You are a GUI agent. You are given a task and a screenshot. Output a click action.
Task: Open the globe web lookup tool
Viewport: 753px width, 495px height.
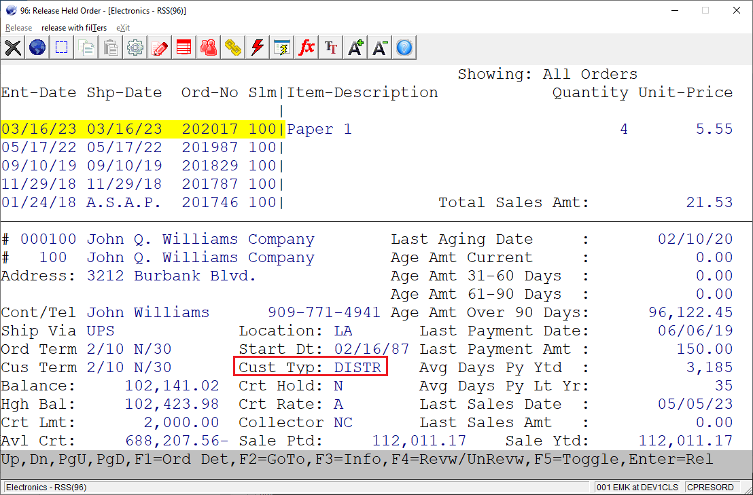(37, 48)
